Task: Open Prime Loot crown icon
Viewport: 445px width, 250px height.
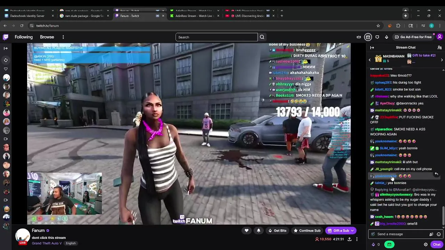Action: tap(359, 37)
